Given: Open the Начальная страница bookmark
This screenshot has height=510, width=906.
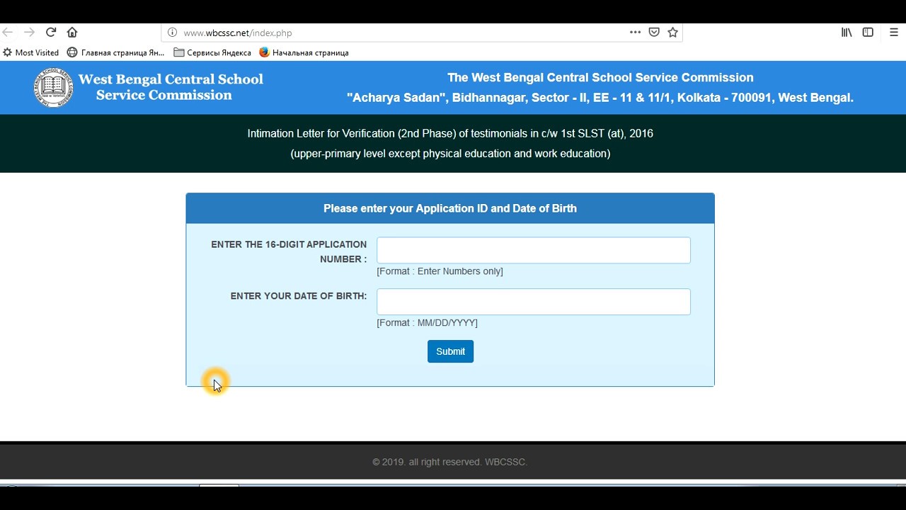Looking at the screenshot, I should pyautogui.click(x=304, y=52).
